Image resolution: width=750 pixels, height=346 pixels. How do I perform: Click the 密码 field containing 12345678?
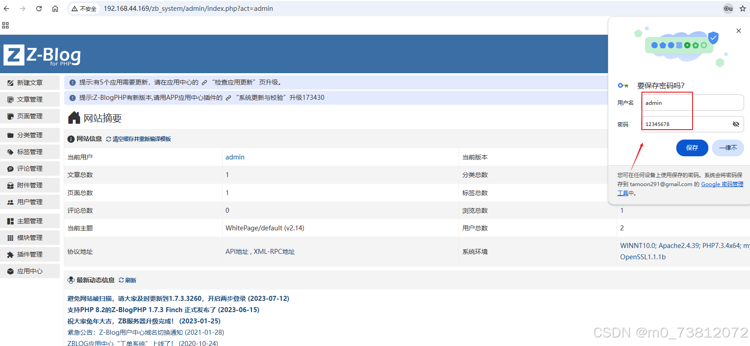[x=693, y=124]
